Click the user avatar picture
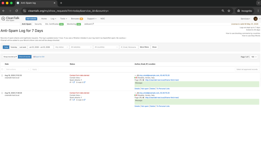 pos(255,19)
